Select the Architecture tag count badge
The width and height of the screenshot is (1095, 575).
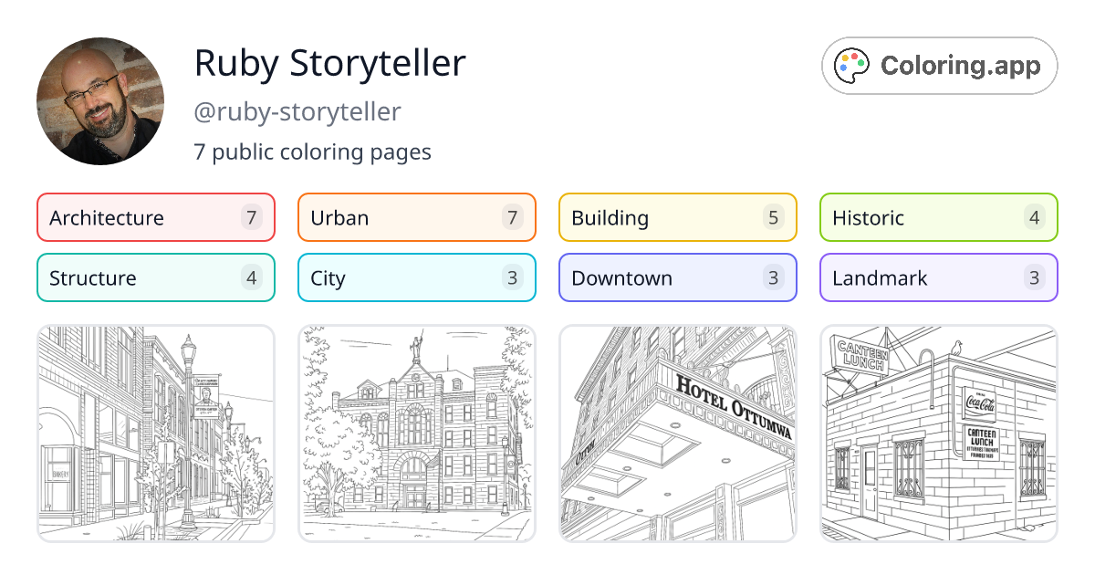coord(251,217)
